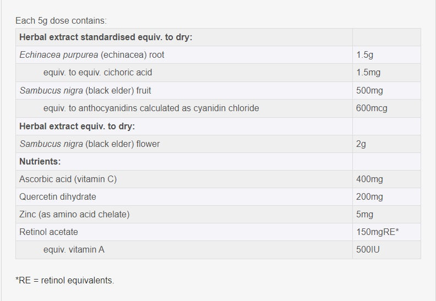Click the Quercetin dihydrate 200mg value
Viewport: 436px width, 301px height.
(x=369, y=197)
